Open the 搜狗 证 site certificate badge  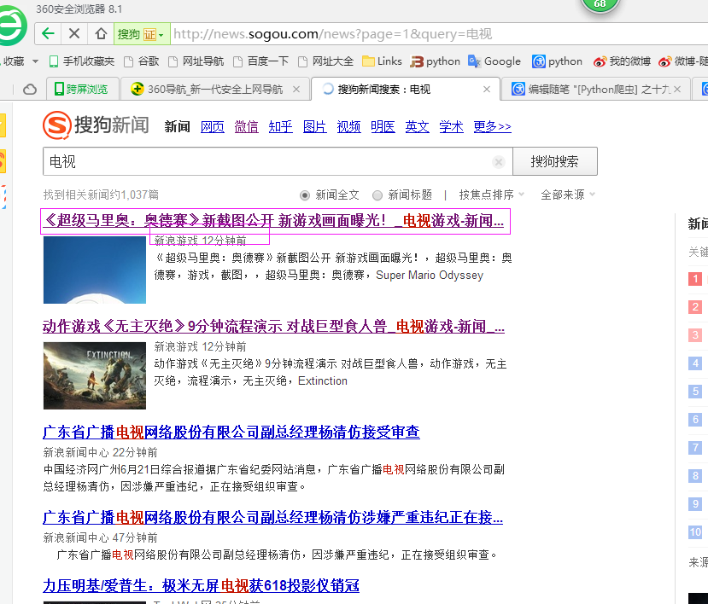coord(141,34)
